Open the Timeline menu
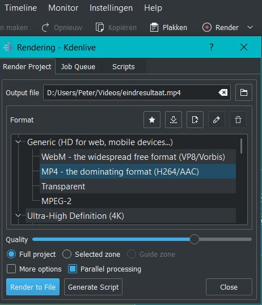262x305 pixels. [x=20, y=8]
